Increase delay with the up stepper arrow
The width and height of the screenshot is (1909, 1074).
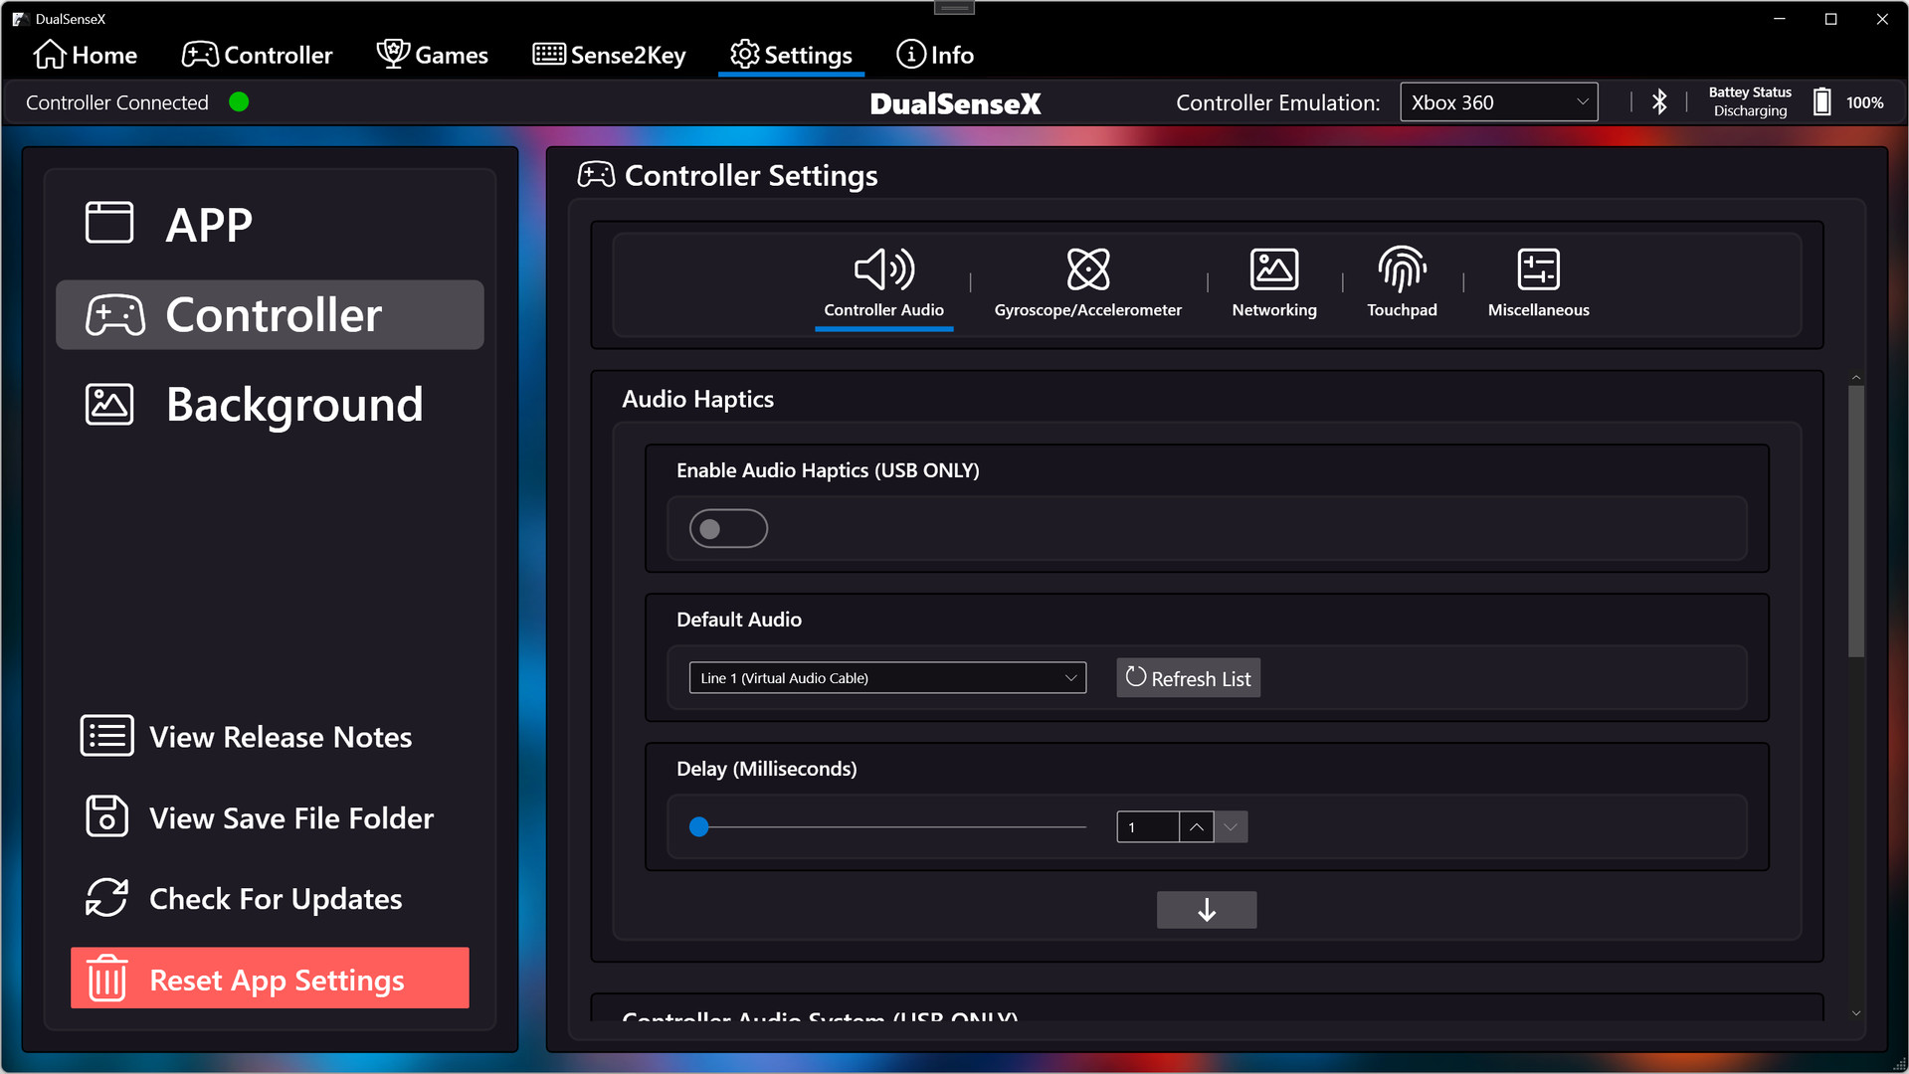click(1196, 827)
